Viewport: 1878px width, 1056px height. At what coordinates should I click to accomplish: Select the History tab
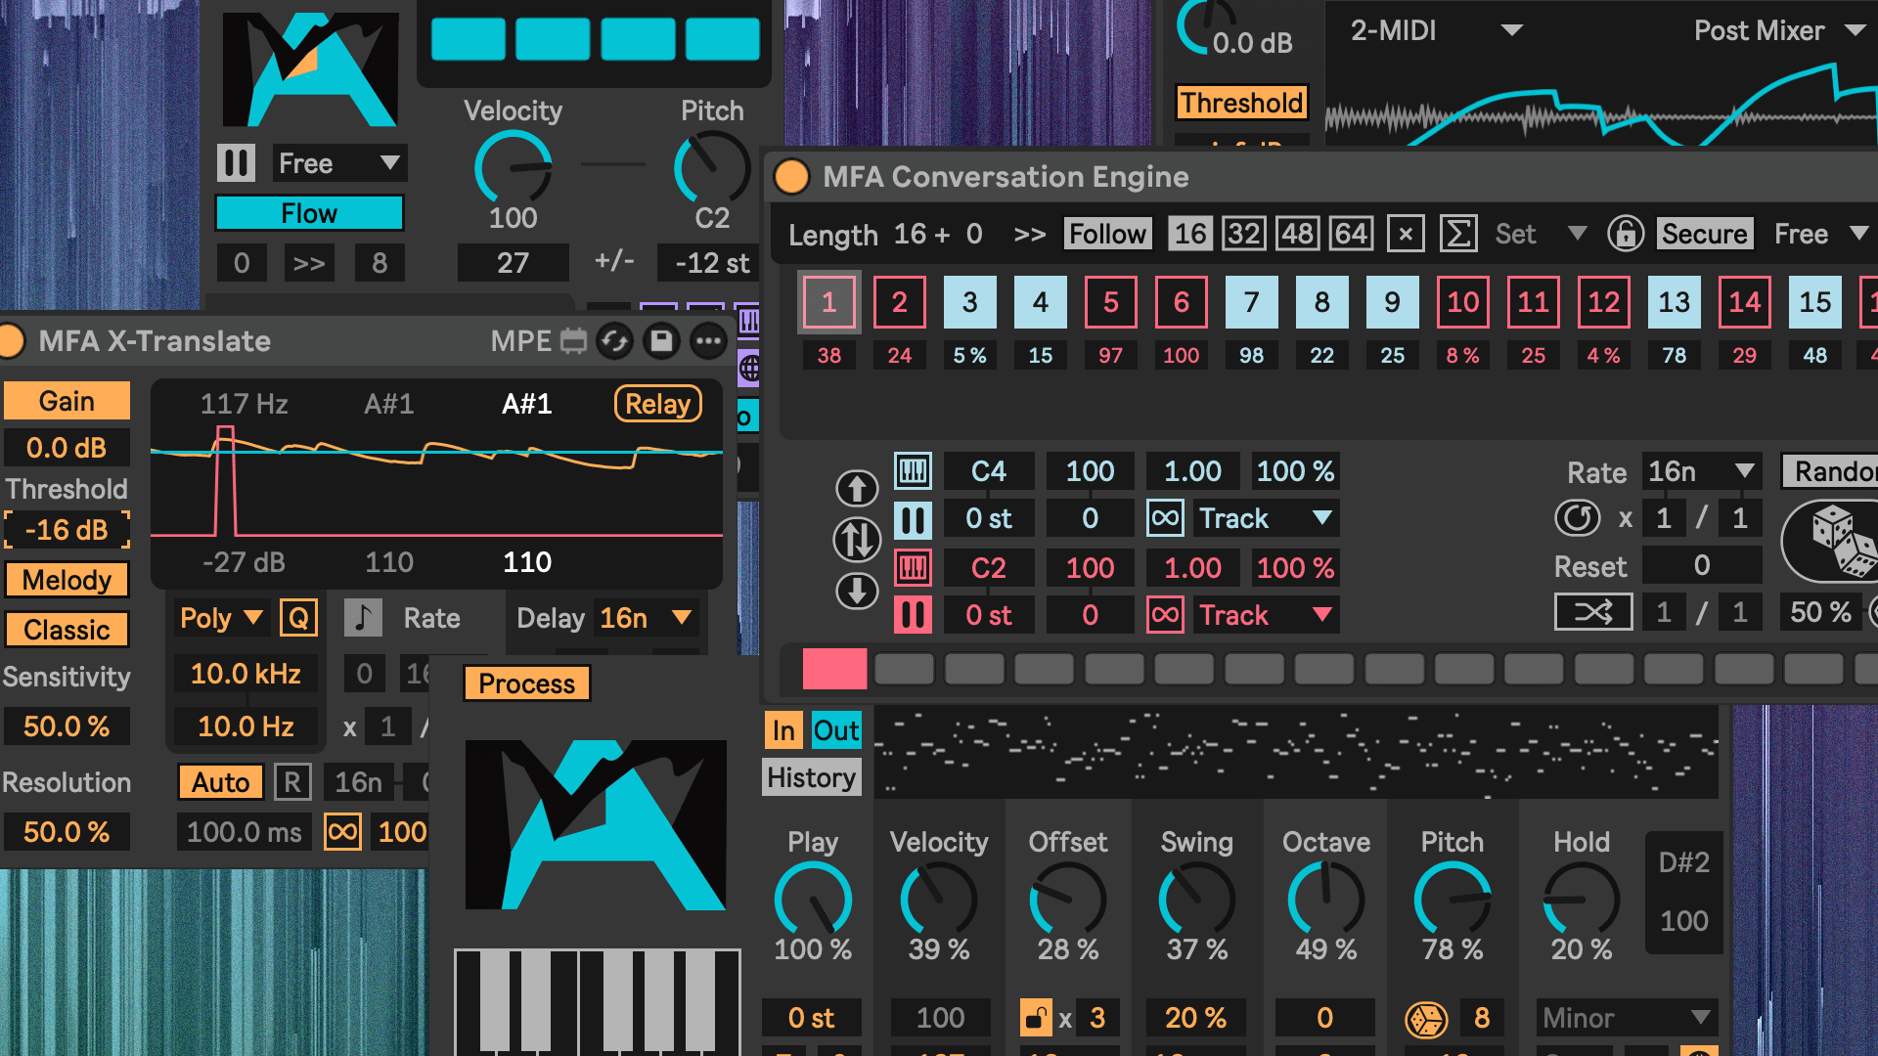point(811,778)
